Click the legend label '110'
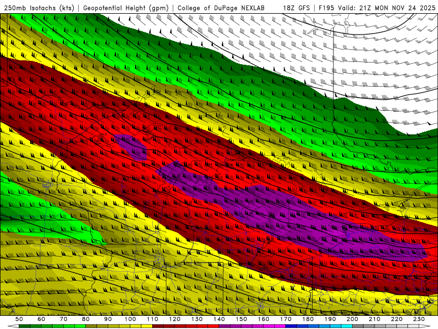Viewport: 438px width, 329px height. (x=152, y=319)
